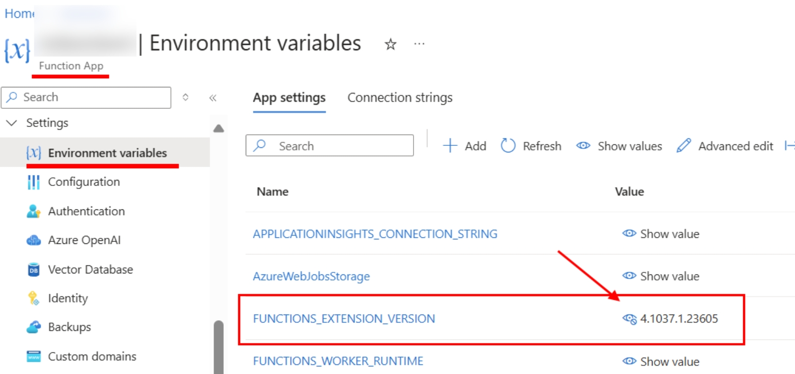Image resolution: width=795 pixels, height=374 pixels.
Task: Navigate to the Backups page
Action: (69, 327)
